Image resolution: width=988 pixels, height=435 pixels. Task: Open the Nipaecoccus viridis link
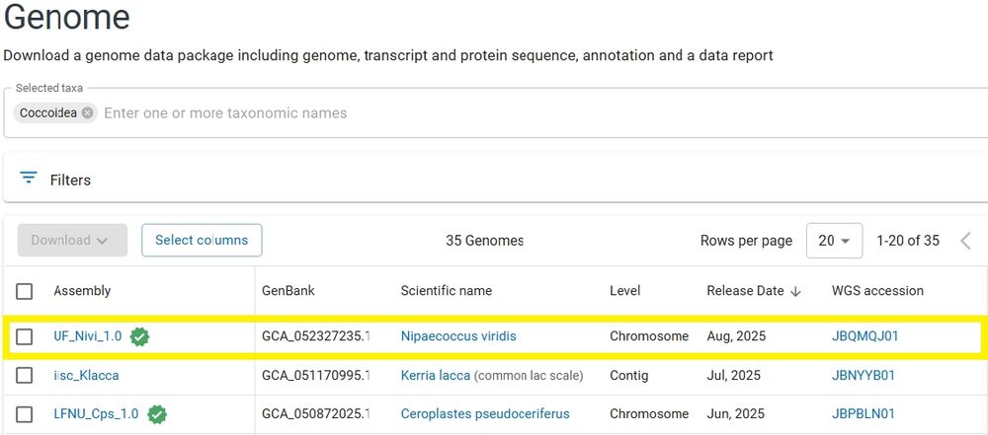click(x=458, y=336)
